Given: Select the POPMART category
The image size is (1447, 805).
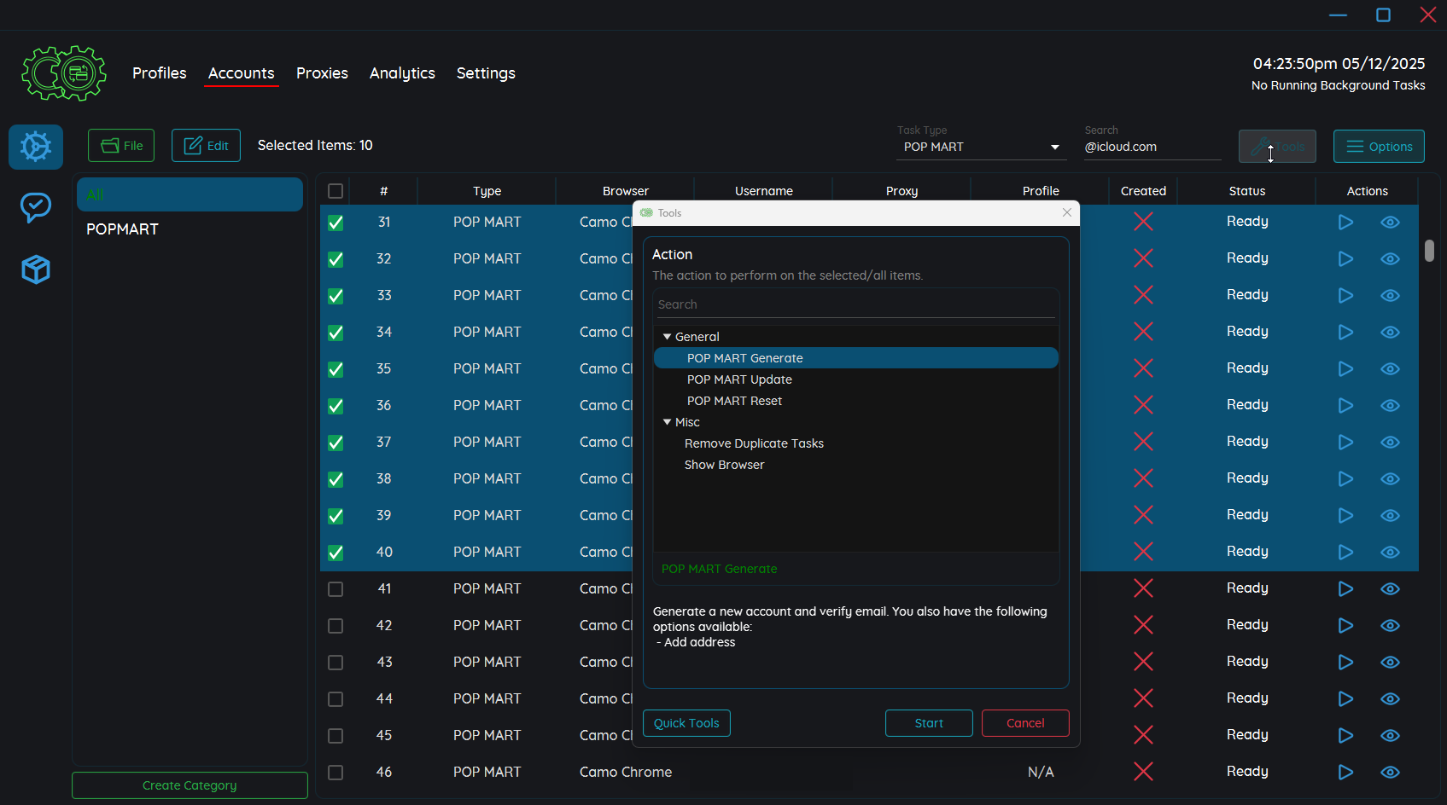Looking at the screenshot, I should pos(190,229).
